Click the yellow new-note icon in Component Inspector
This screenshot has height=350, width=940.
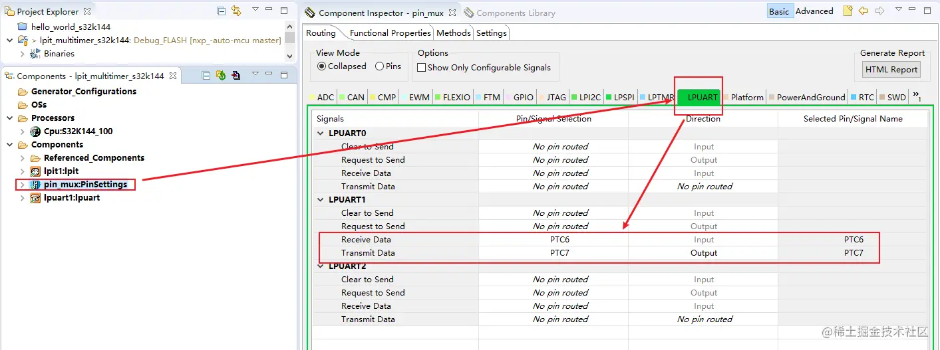pyautogui.click(x=848, y=11)
